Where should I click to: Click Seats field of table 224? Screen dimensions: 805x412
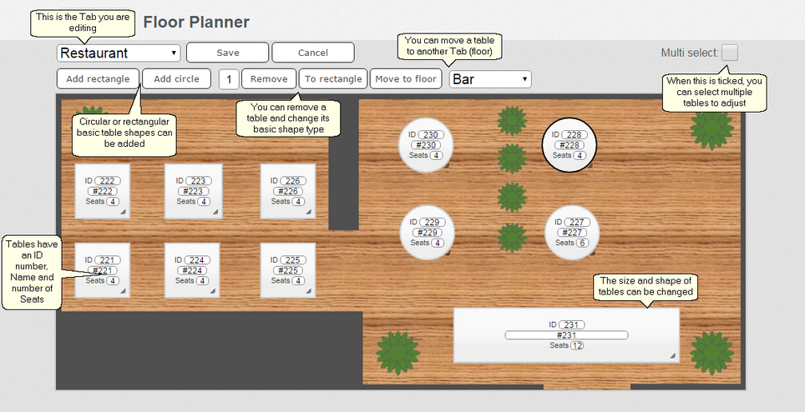202,281
